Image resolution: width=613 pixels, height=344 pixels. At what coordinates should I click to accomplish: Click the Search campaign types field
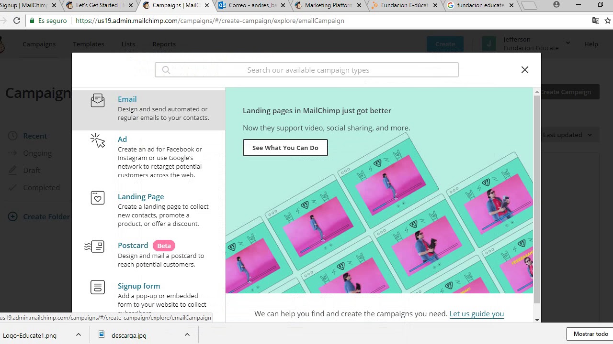306,70
